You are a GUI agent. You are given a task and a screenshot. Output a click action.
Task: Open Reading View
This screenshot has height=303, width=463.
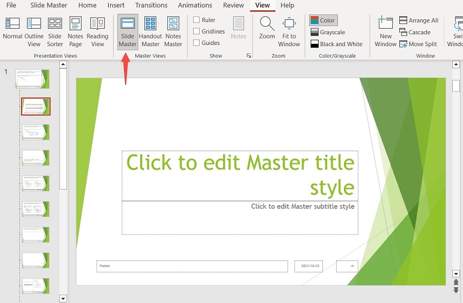[97, 31]
